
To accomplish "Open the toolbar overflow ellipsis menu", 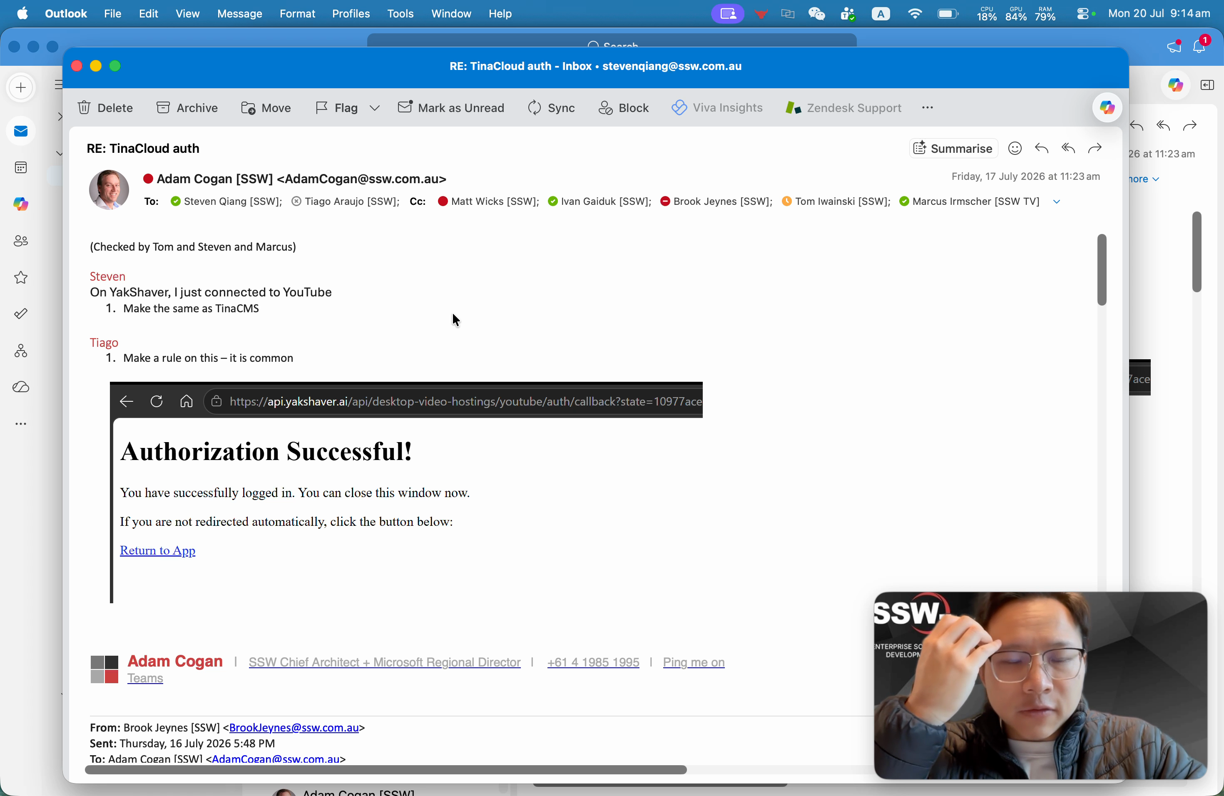I will (x=928, y=108).
